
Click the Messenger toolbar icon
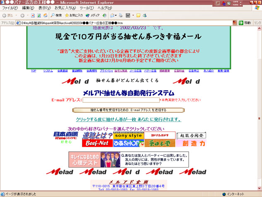(x=145, y=16)
